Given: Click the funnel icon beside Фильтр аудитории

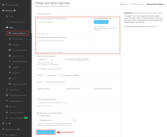Looking at the screenshot, I should pyautogui.click(x=7, y=101).
